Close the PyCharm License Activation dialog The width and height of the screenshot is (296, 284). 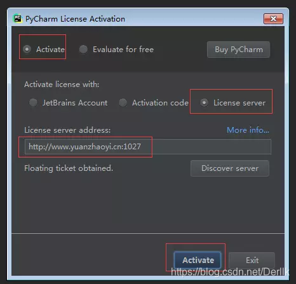(x=273, y=19)
